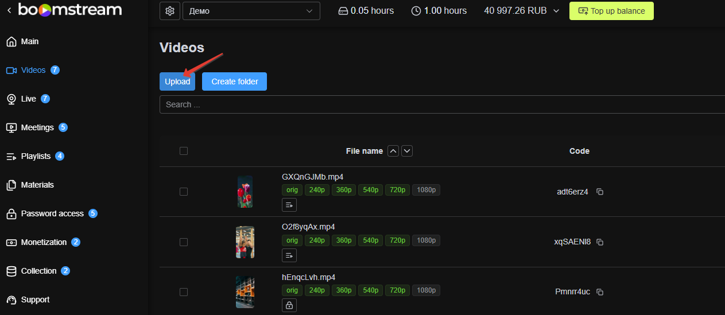Select 360p quality tag of O2f8yqAx.mp4

click(344, 240)
